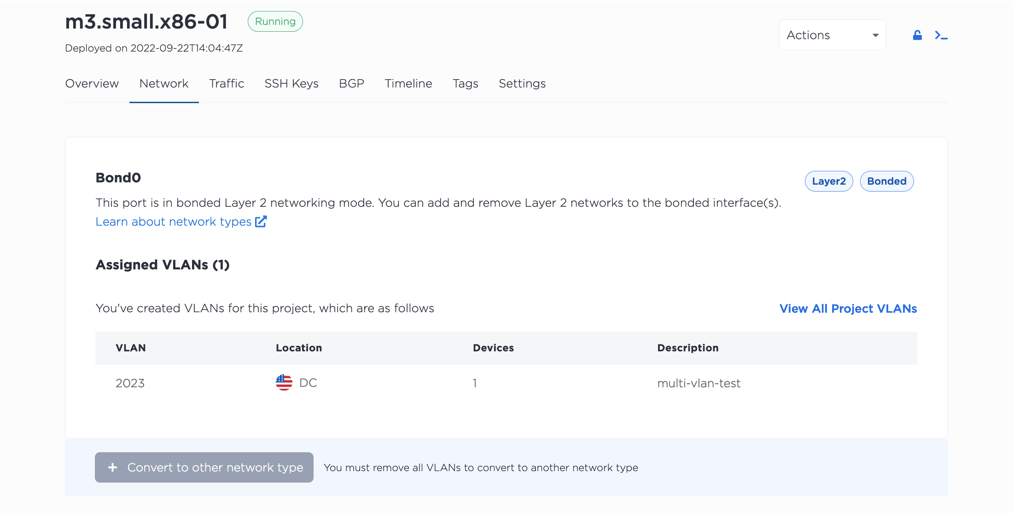Click the Bonded badge

pos(887,181)
